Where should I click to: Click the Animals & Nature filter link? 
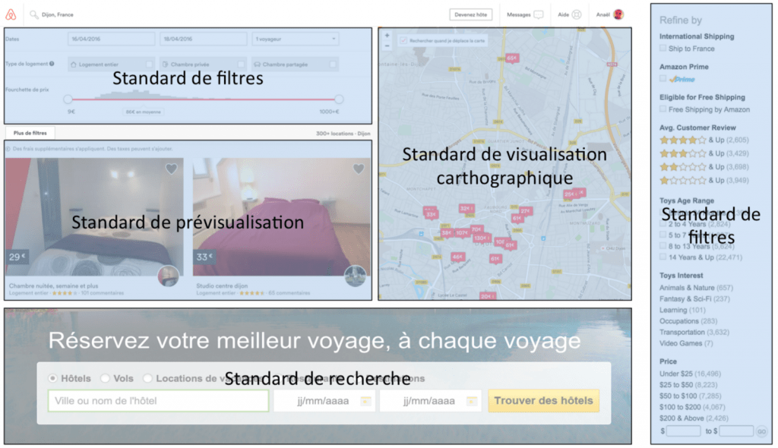click(x=687, y=288)
